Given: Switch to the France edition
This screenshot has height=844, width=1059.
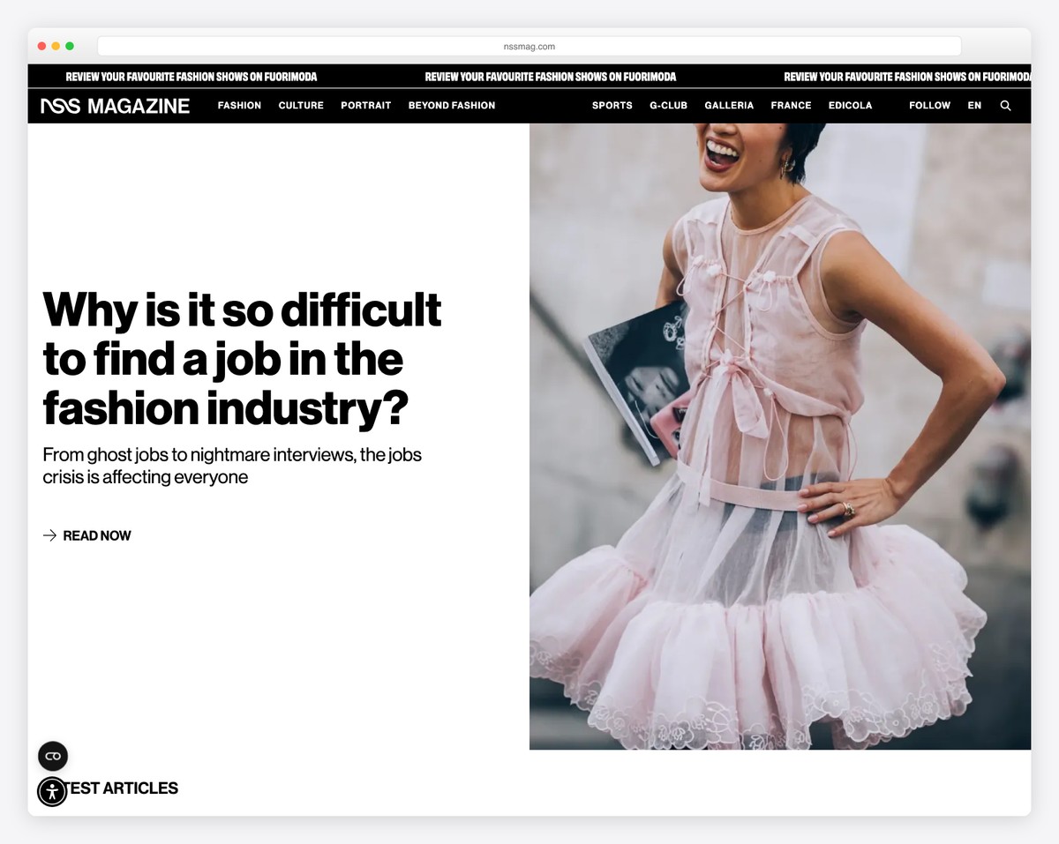Looking at the screenshot, I should [791, 106].
